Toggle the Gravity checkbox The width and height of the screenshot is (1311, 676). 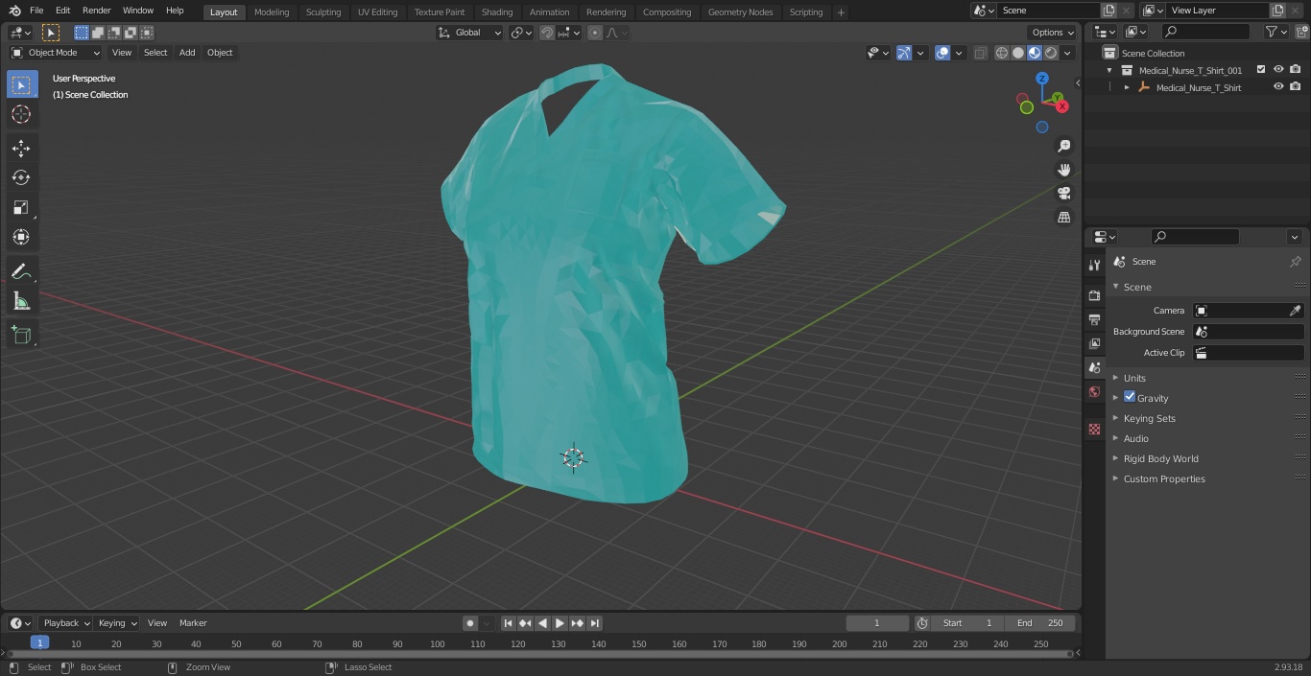click(1130, 397)
